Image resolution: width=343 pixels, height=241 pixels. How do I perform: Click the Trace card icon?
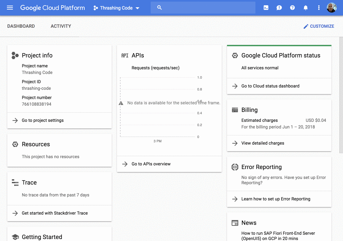pos(15,183)
